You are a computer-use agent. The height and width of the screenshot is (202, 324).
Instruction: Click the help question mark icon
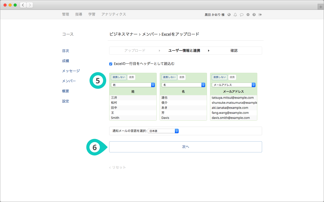pos(254,15)
